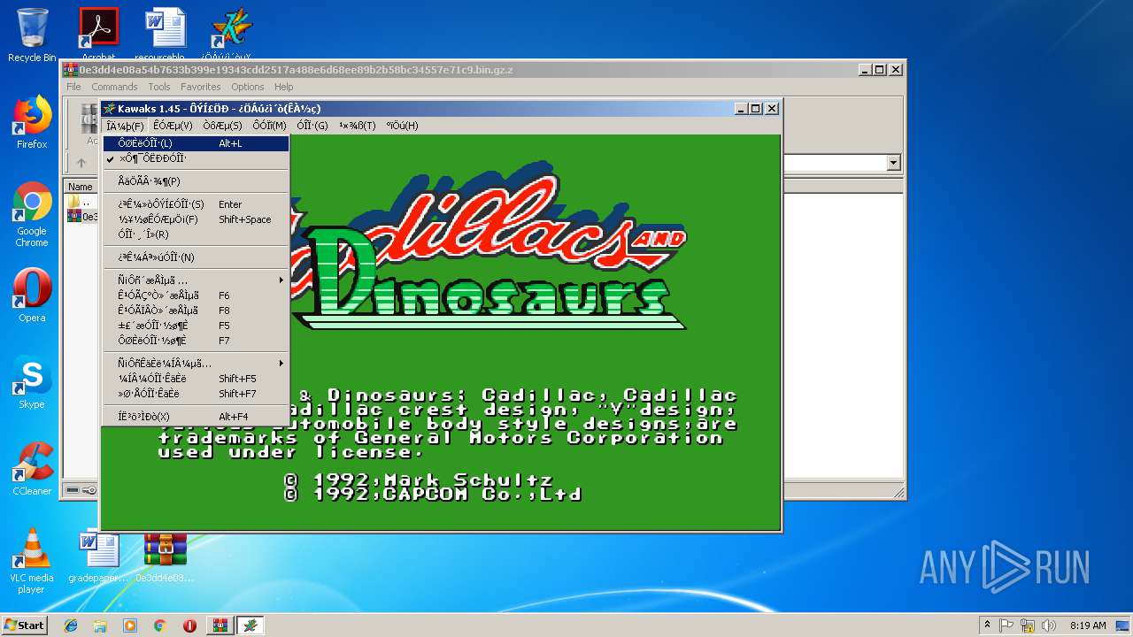Open the Kawaks (T) menu in menu bar
The width and height of the screenshot is (1133, 637).
pyautogui.click(x=357, y=126)
